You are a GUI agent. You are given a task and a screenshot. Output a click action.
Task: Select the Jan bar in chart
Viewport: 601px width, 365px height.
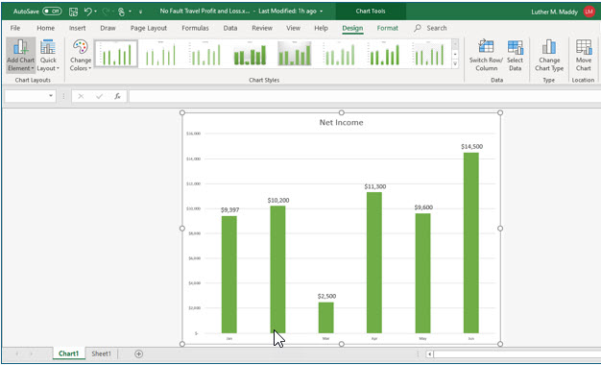tap(229, 275)
